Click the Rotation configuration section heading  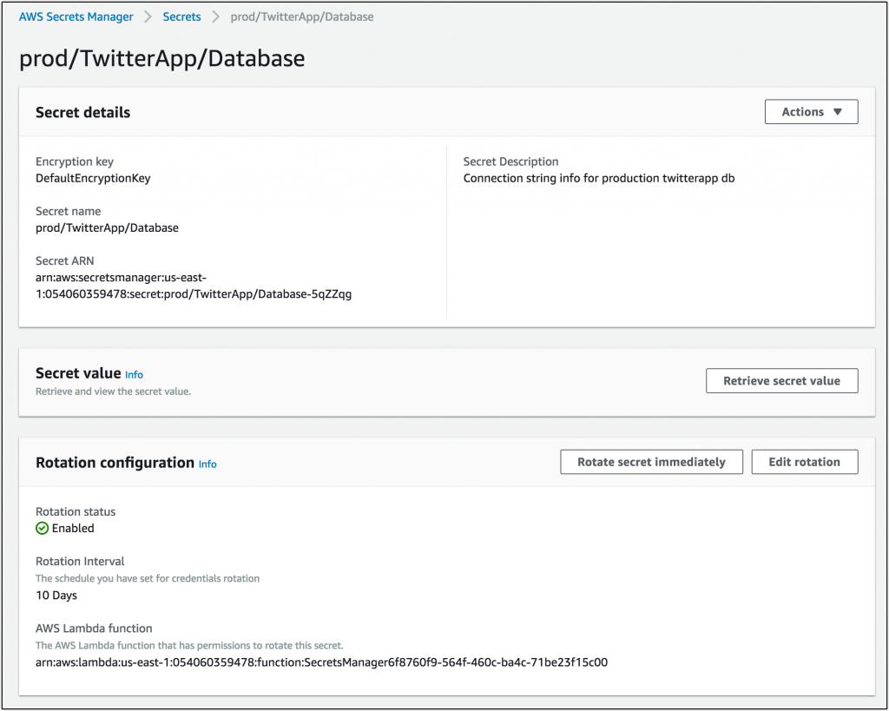click(115, 463)
